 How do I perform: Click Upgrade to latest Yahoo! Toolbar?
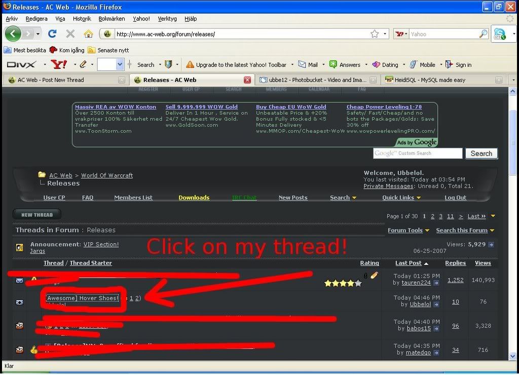(236, 64)
